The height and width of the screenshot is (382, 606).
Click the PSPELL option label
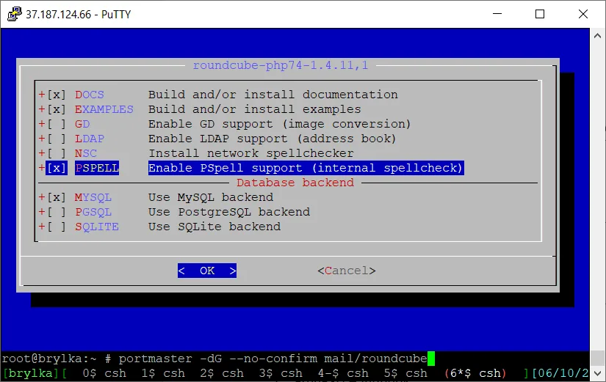(97, 168)
